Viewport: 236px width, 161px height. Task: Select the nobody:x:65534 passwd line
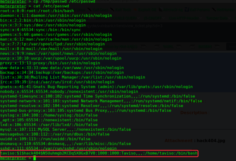[69, 91]
